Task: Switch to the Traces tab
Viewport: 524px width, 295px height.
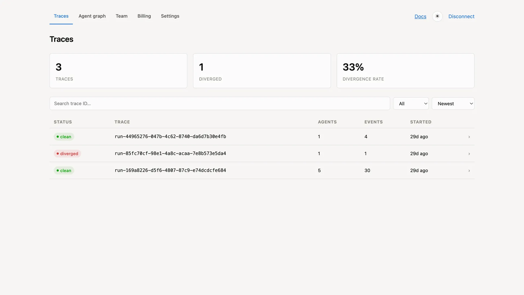Action: click(61, 16)
